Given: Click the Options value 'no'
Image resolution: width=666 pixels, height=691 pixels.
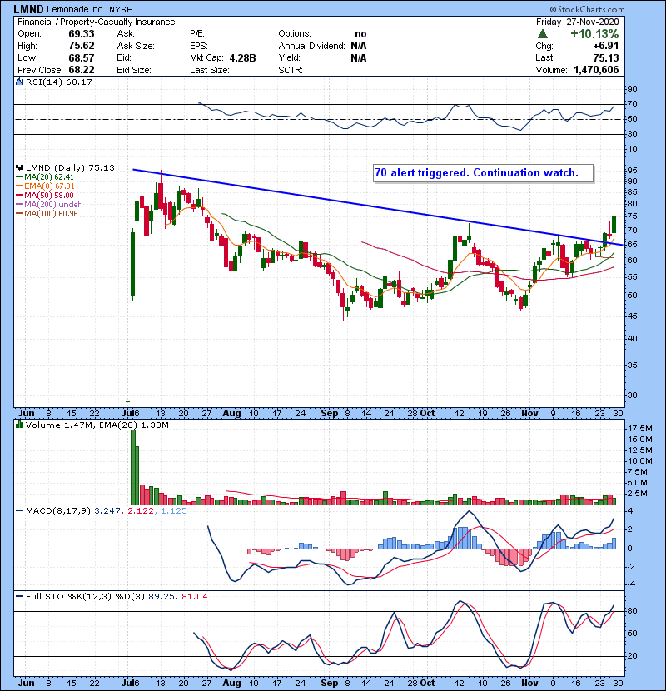Looking at the screenshot, I should coord(360,34).
